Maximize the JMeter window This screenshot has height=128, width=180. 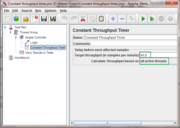[162, 2]
